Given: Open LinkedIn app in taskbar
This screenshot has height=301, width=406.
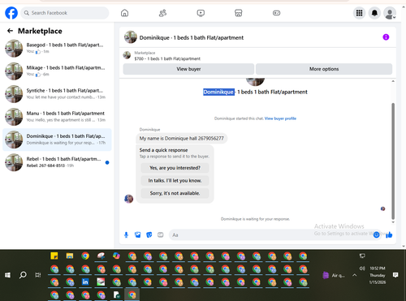Looking at the screenshot, I should pos(85,282).
